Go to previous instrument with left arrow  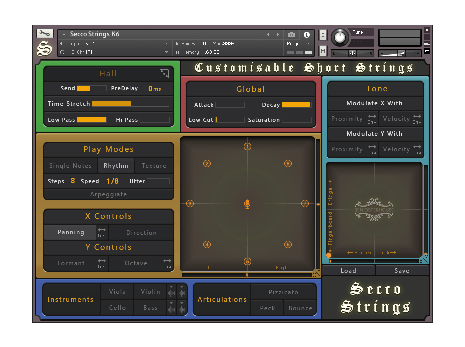(269, 35)
